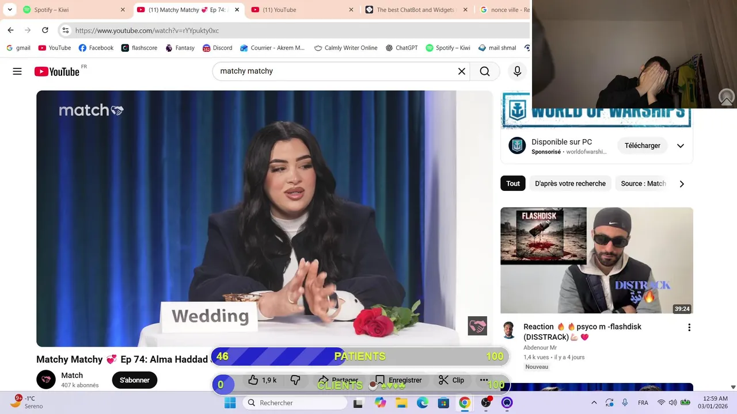
Task: Open the flashdisk reaction video thumbnail
Action: click(x=597, y=260)
